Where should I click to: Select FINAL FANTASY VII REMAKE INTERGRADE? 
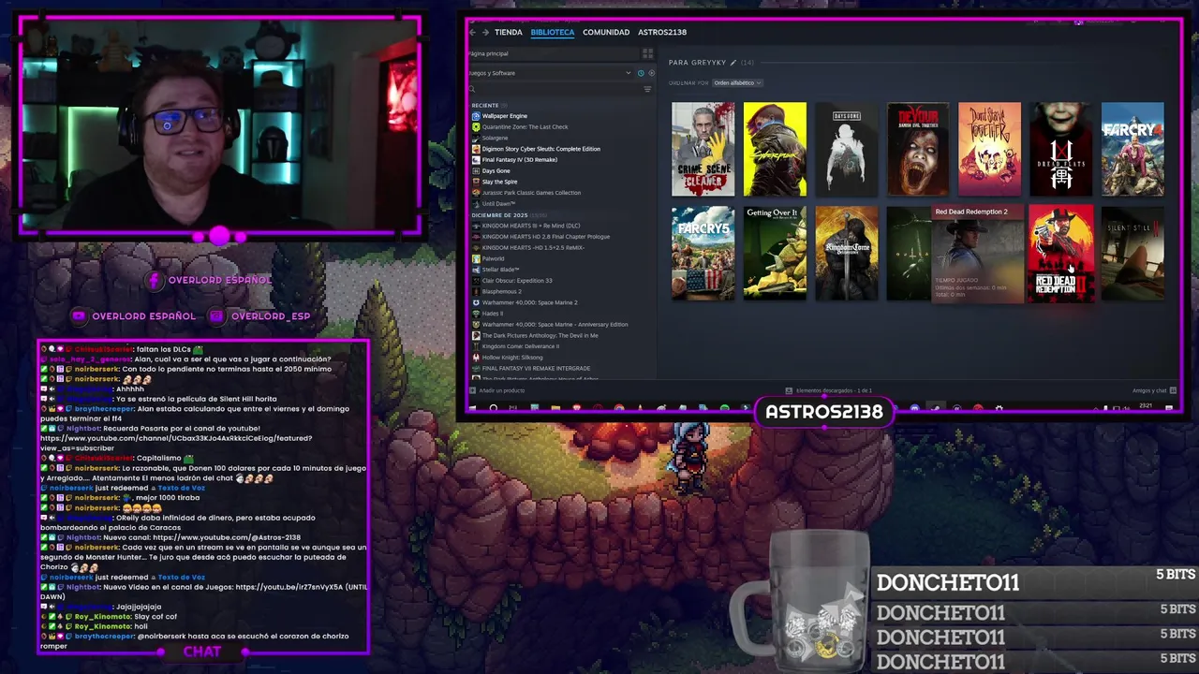[536, 368]
